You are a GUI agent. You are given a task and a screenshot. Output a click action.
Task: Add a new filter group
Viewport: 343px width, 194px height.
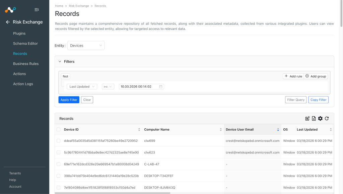click(316, 76)
